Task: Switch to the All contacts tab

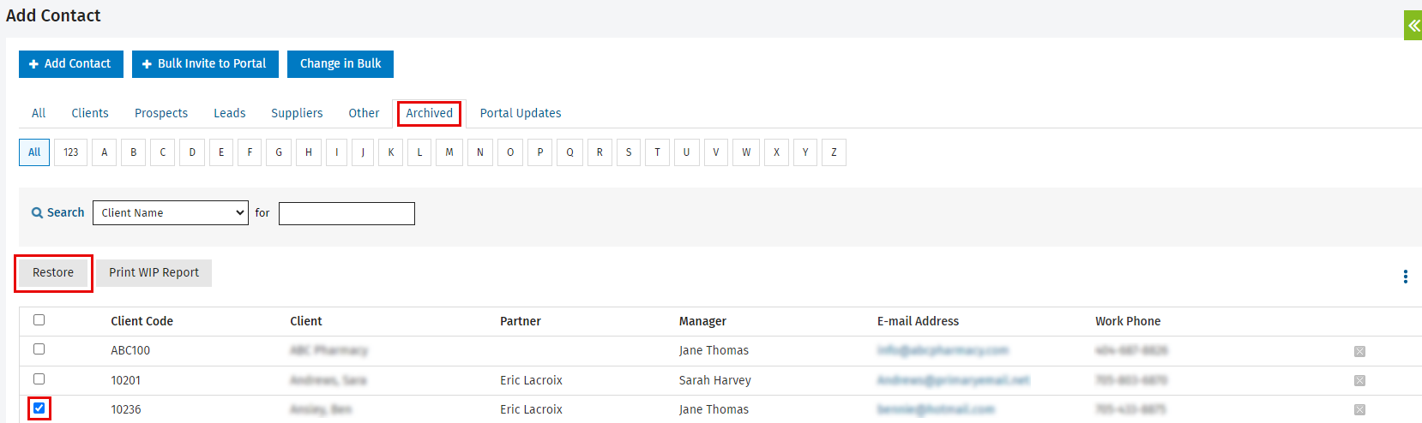Action: 39,113
